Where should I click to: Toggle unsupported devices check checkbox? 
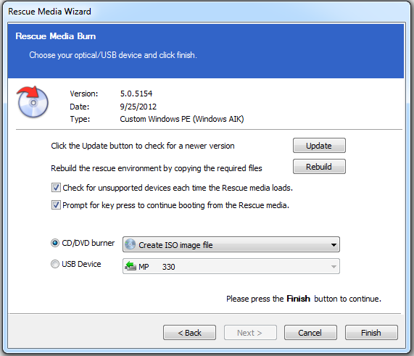pos(56,188)
